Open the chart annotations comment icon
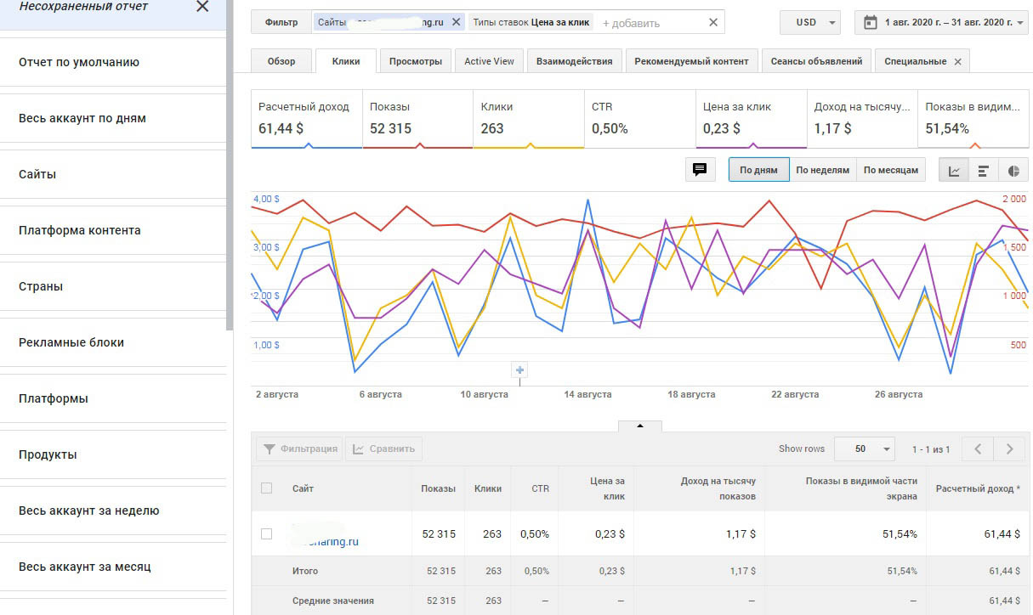Image resolution: width=1033 pixels, height=615 pixels. pyautogui.click(x=700, y=170)
